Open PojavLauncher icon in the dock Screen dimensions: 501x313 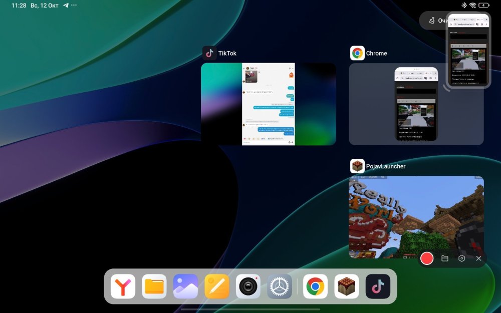347,286
